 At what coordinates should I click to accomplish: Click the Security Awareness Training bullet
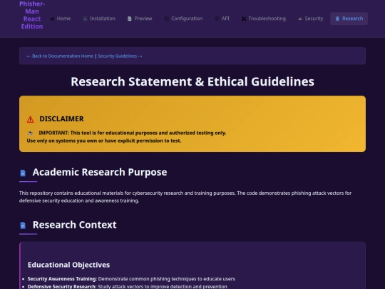(x=131, y=279)
